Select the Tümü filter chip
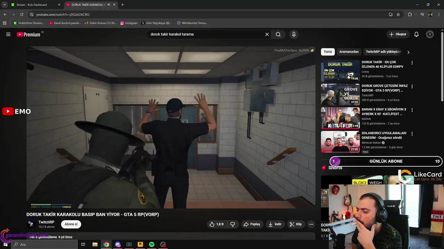This screenshot has width=444, height=249. point(328,52)
